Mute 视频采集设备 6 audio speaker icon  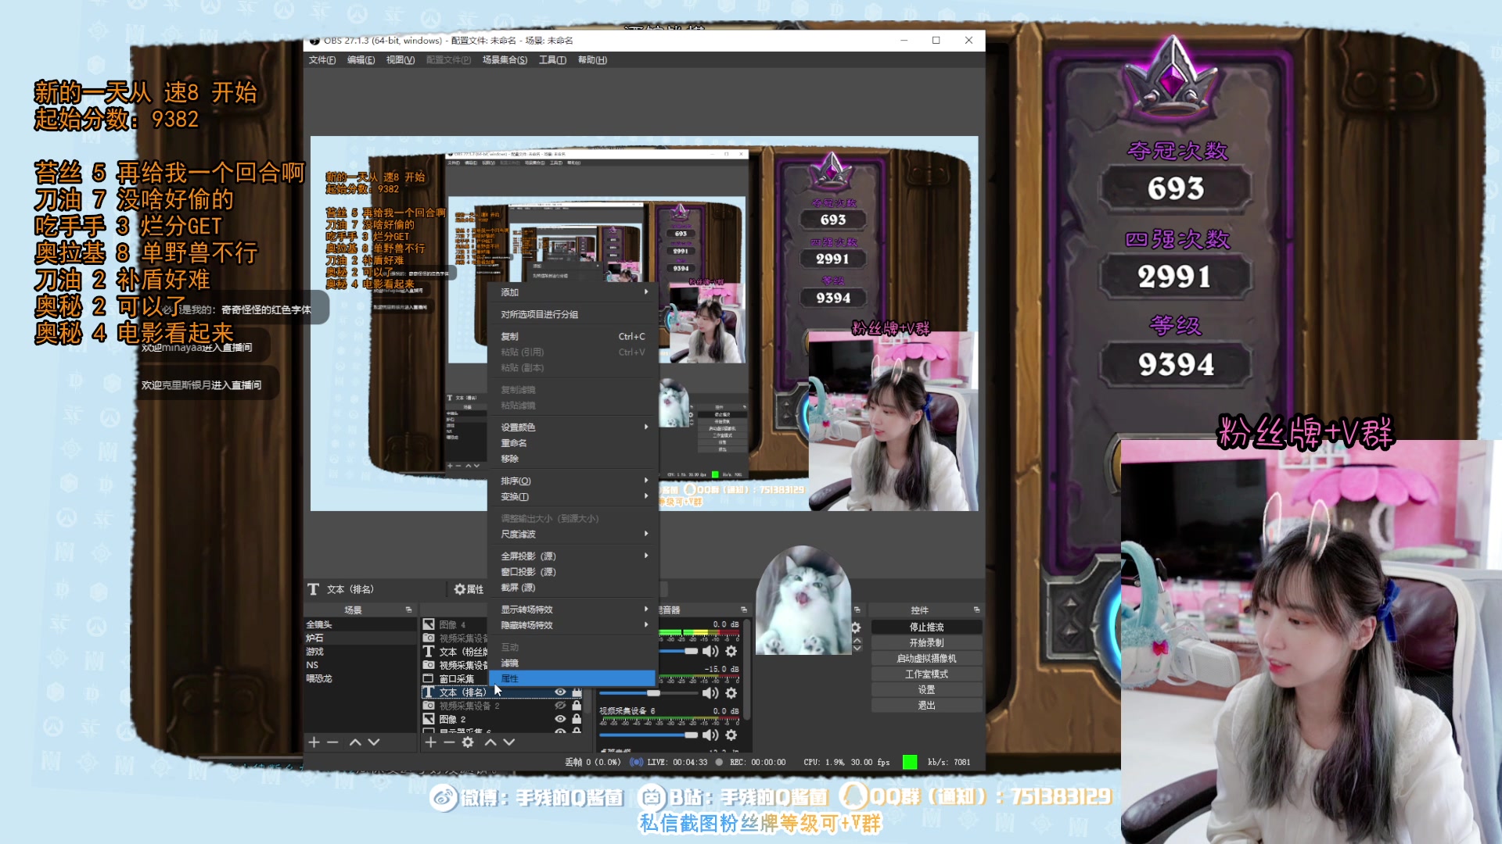(x=710, y=735)
